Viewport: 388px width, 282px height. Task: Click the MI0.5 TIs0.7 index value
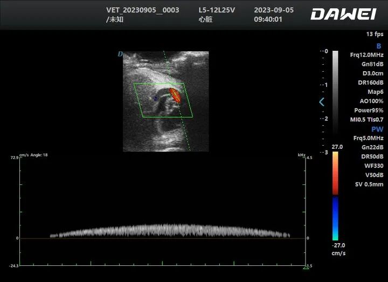pos(367,120)
